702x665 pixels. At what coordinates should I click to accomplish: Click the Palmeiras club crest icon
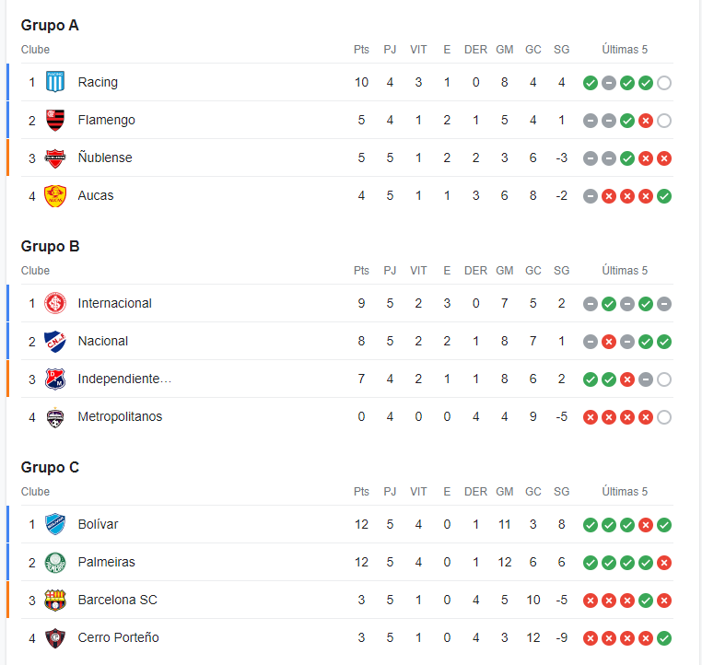55,563
